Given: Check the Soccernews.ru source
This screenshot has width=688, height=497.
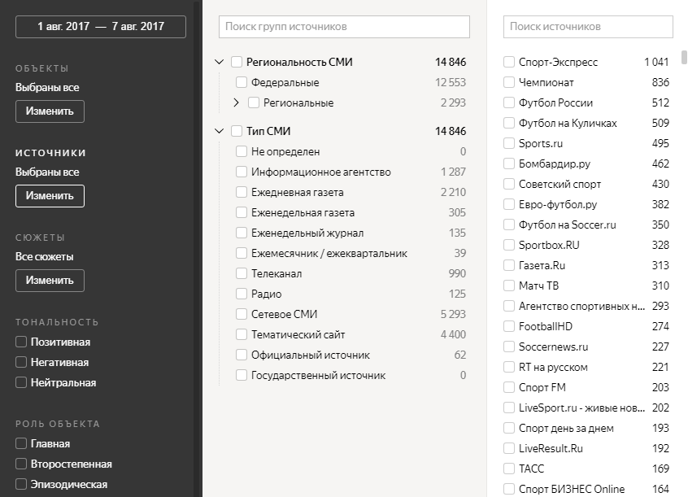Looking at the screenshot, I should tap(509, 347).
